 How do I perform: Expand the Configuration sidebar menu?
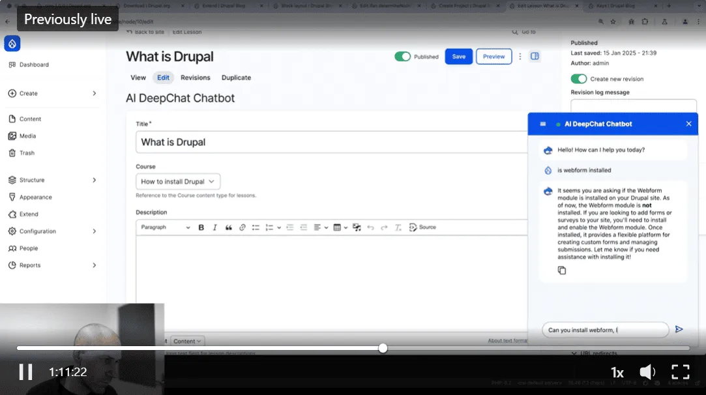click(x=94, y=231)
